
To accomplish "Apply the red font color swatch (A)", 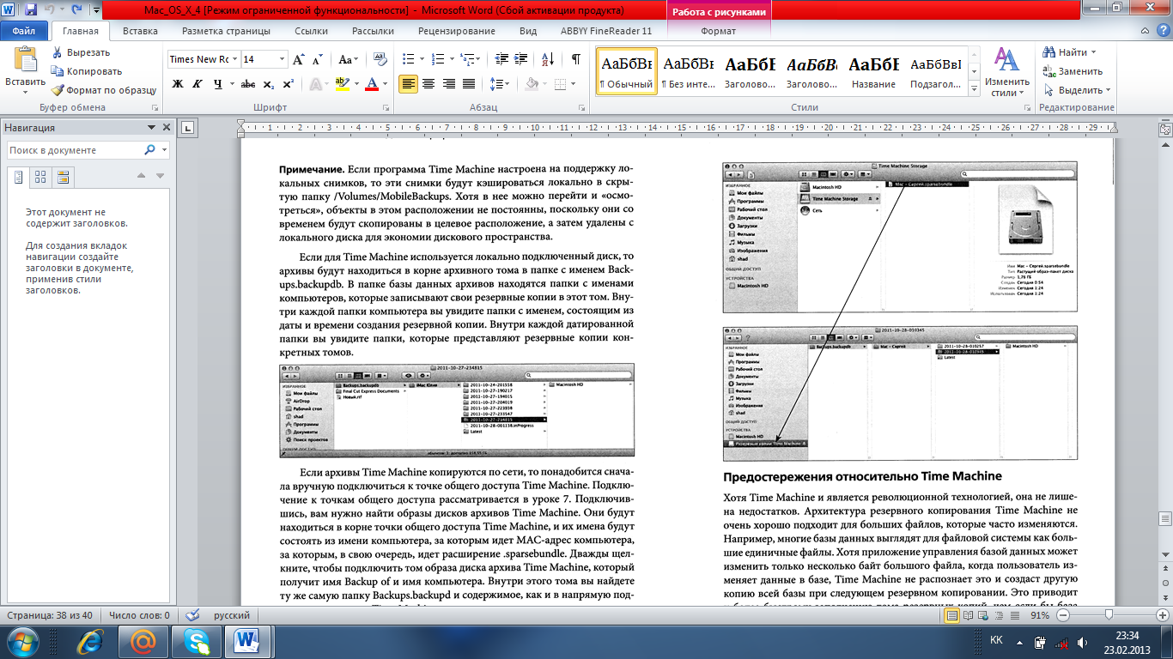I will point(372,84).
